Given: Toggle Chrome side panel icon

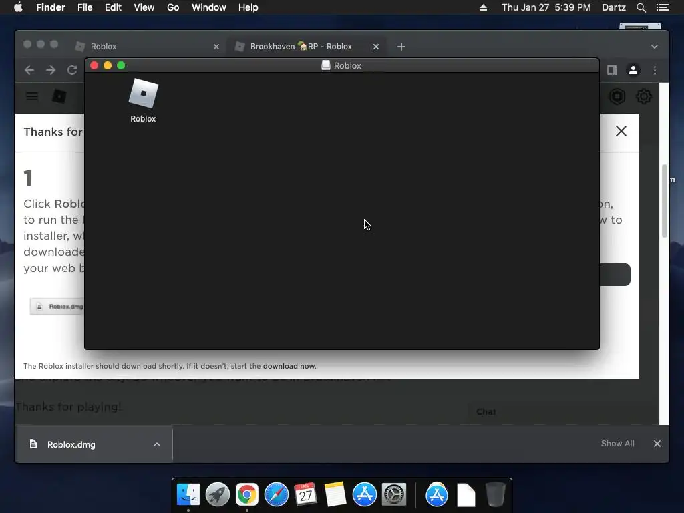Looking at the screenshot, I should 612,70.
